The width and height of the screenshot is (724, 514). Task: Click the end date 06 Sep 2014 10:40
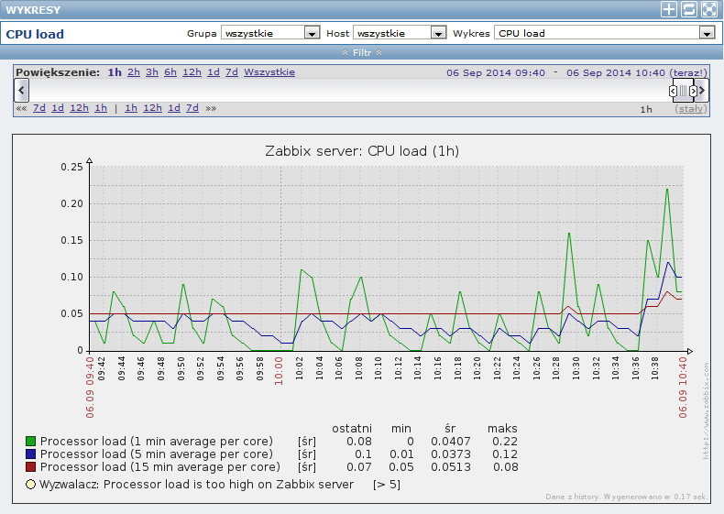pyautogui.click(x=616, y=73)
